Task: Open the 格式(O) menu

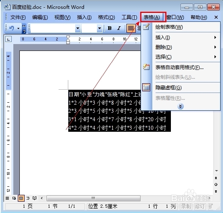Action: pyautogui.click(x=106, y=17)
